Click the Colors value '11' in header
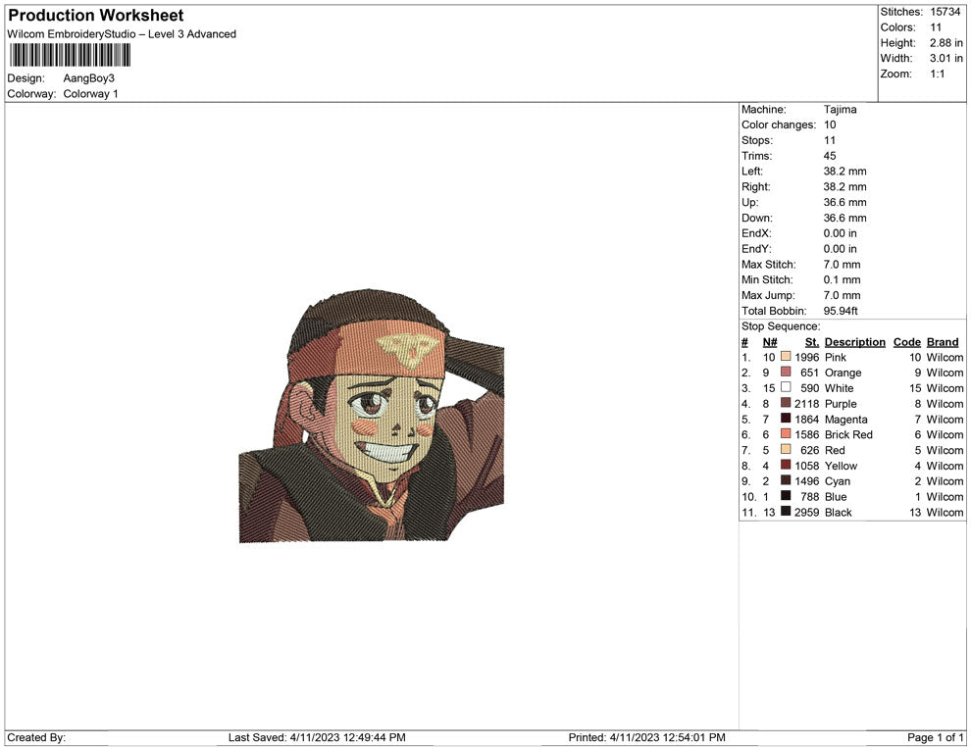The height and width of the screenshot is (747, 971). (x=936, y=27)
